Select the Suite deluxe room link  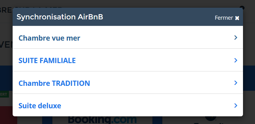[40, 106]
